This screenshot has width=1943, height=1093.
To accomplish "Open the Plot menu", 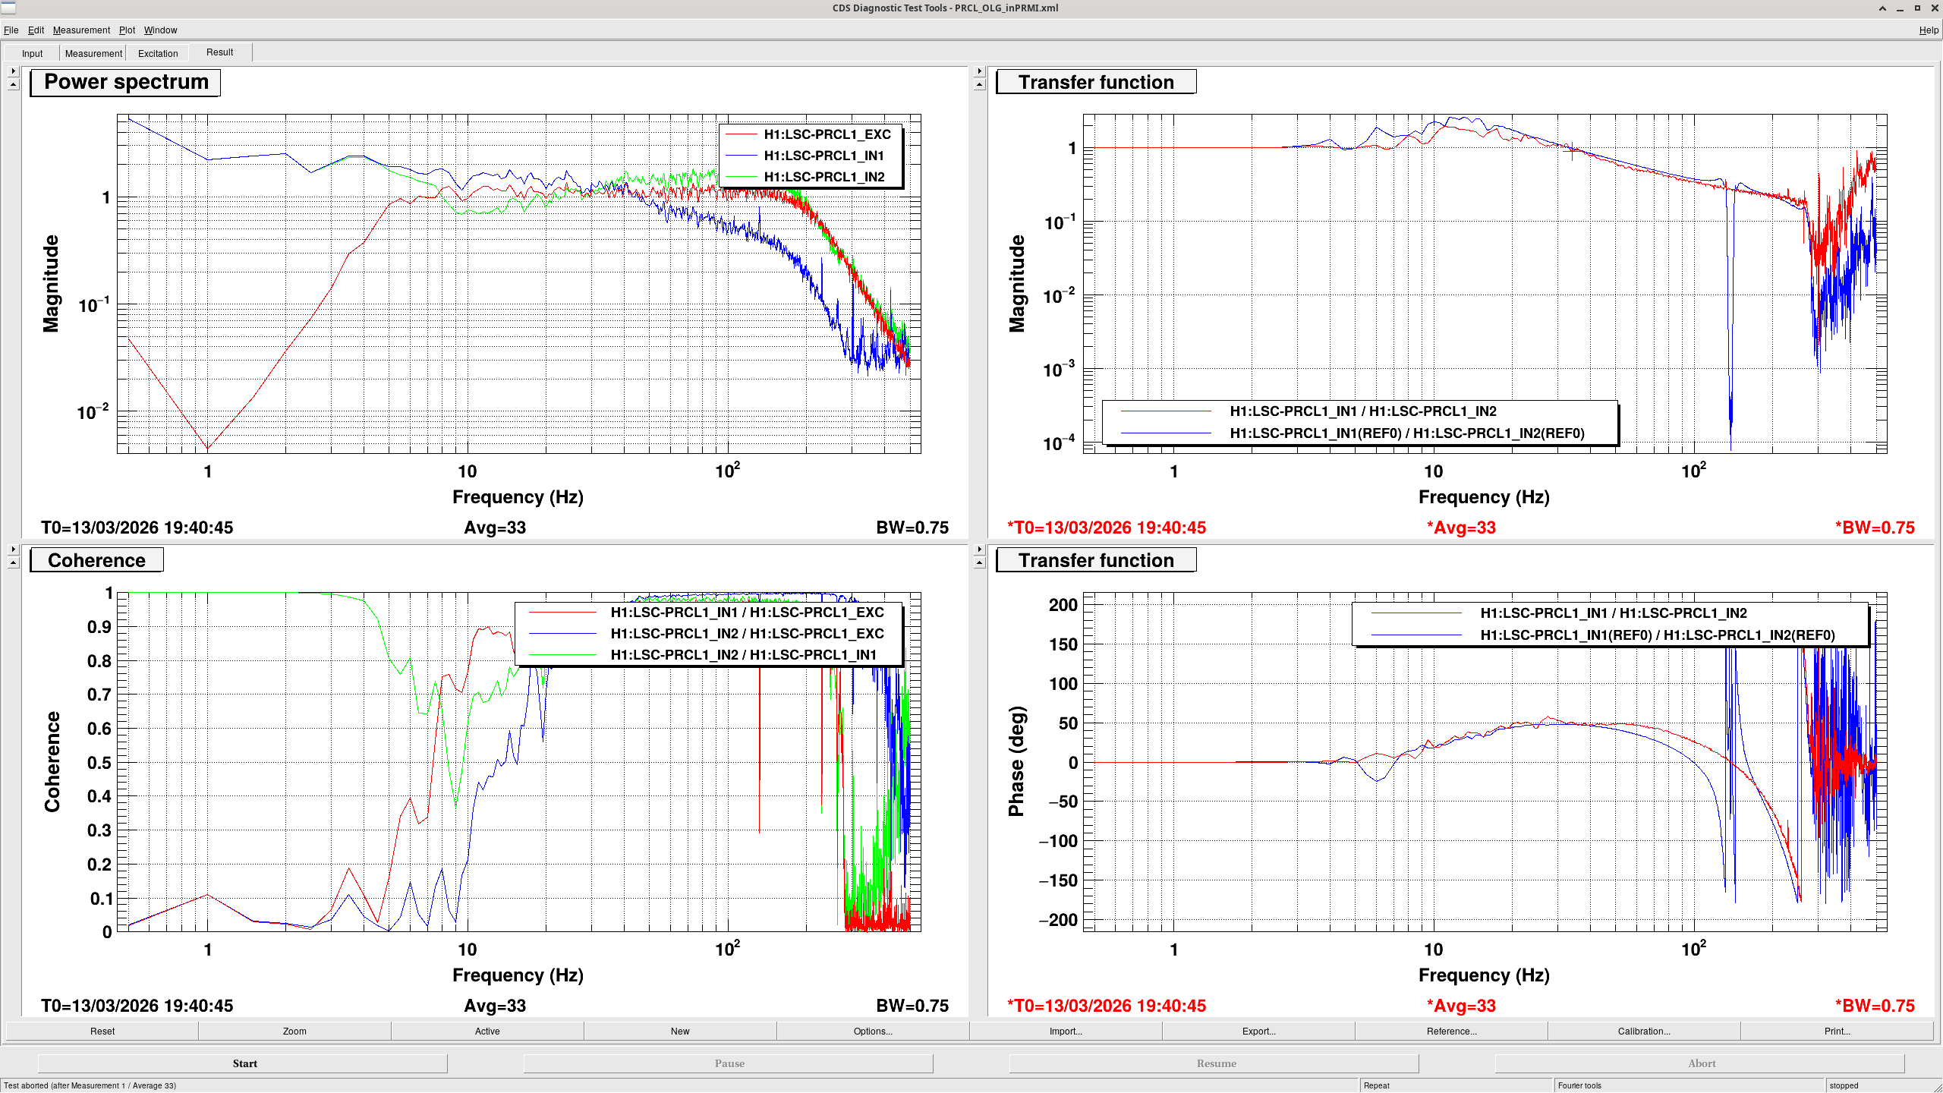I will pos(127,30).
